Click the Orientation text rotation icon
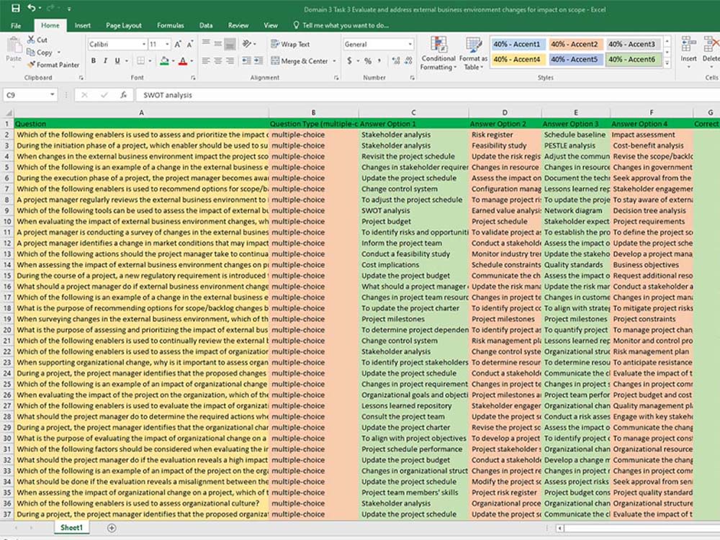720x540 pixels. pos(247,44)
